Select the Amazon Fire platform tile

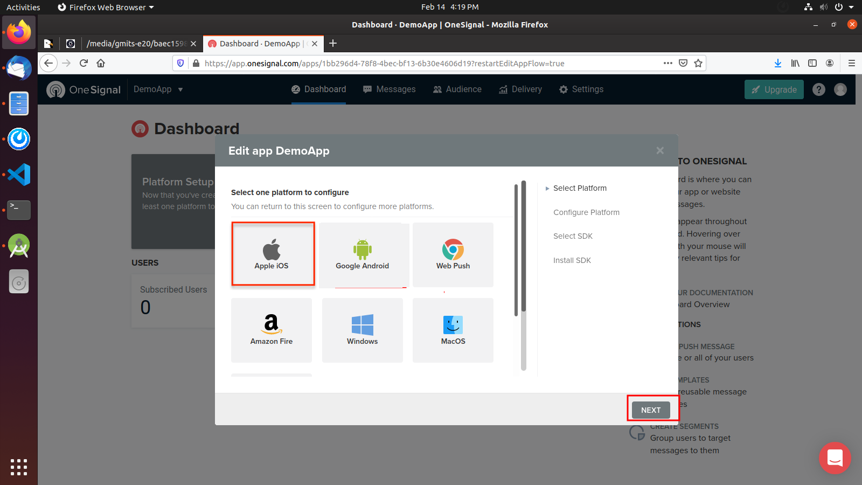tap(272, 330)
